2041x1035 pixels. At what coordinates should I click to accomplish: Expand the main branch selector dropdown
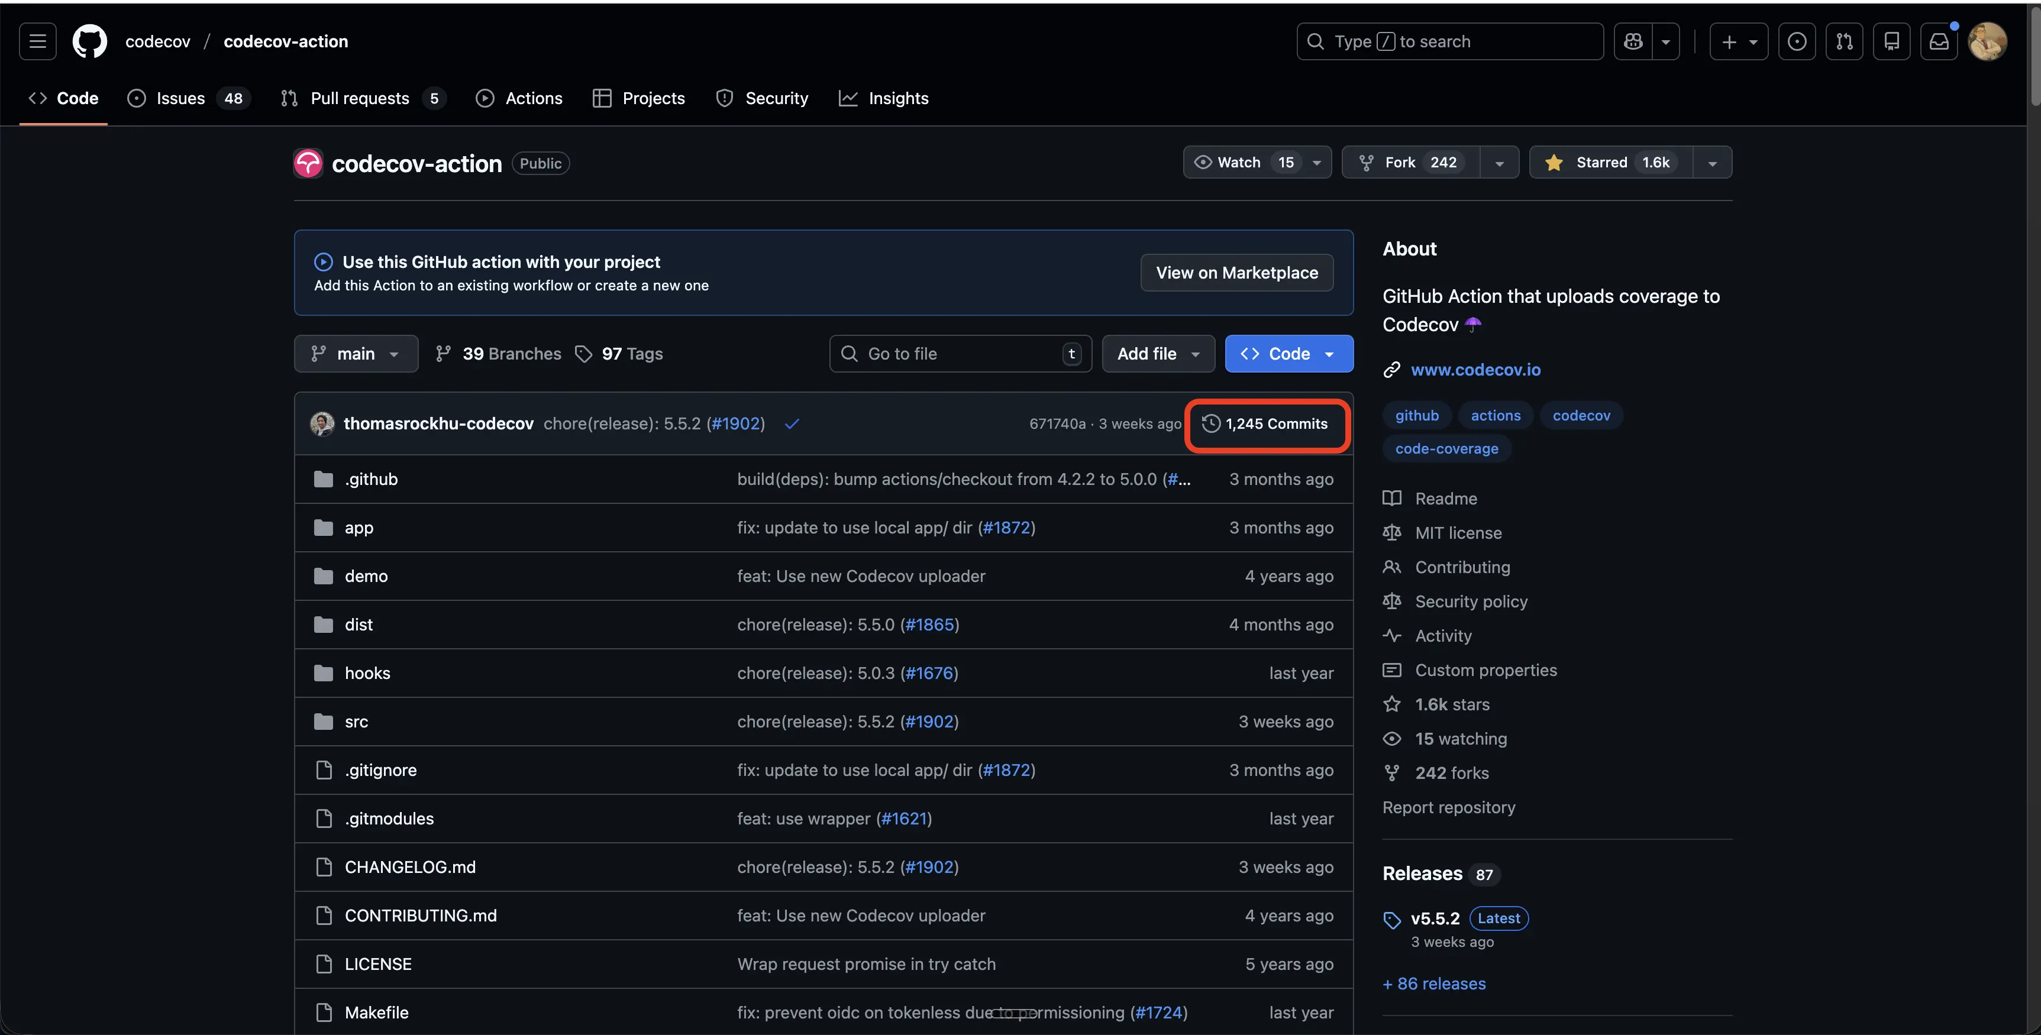click(356, 354)
